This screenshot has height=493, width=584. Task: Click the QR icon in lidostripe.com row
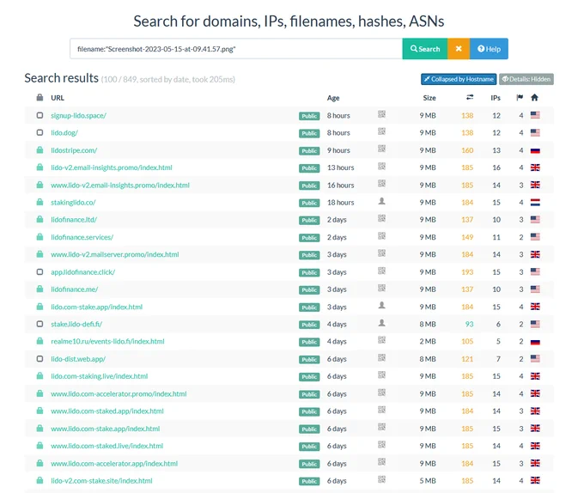pos(382,149)
